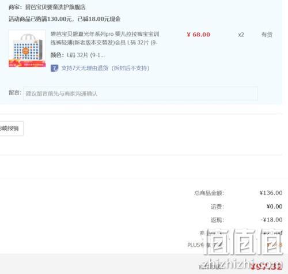
Task: Click the x2 quantity label
Action: [241, 35]
